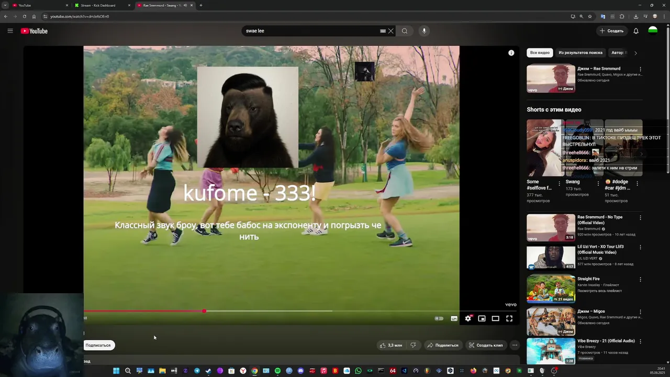
Task: Open the account avatar menu
Action: click(x=653, y=31)
